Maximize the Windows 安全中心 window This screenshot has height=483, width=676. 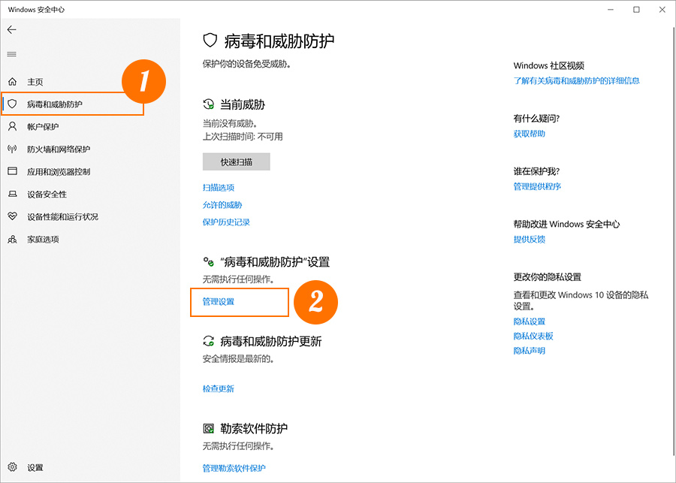coord(636,10)
